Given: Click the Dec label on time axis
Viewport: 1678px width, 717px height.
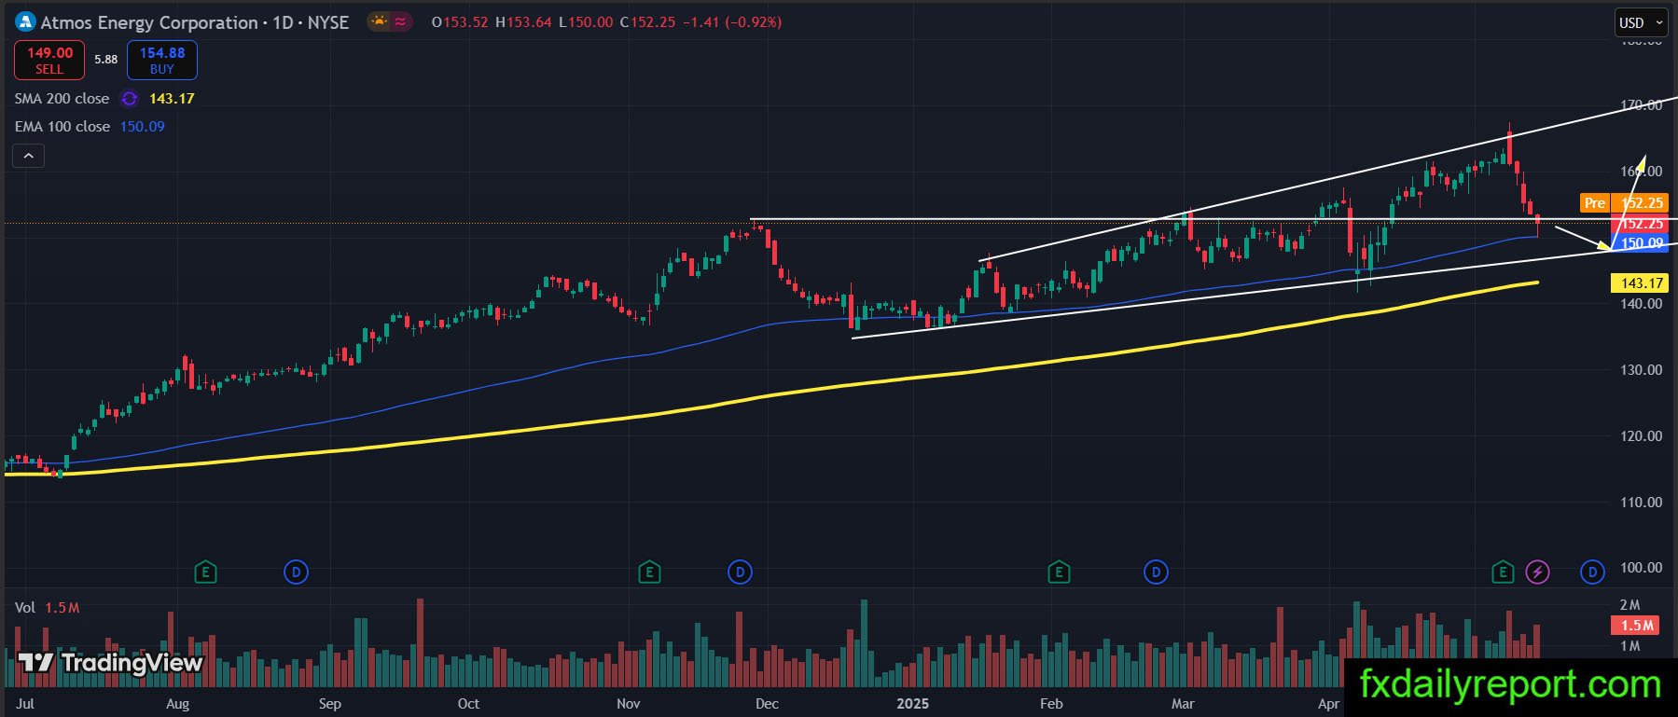Looking at the screenshot, I should [767, 704].
